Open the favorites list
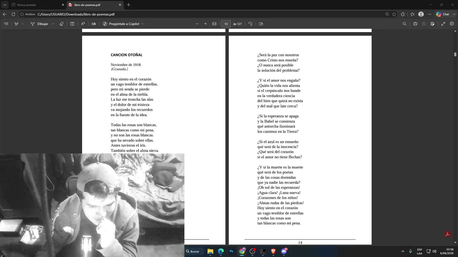The height and width of the screenshot is (257, 458). 412,14
